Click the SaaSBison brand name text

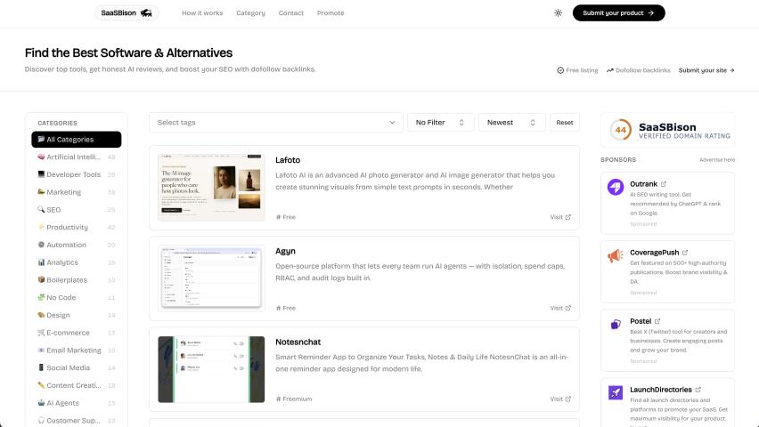pyautogui.click(x=118, y=13)
